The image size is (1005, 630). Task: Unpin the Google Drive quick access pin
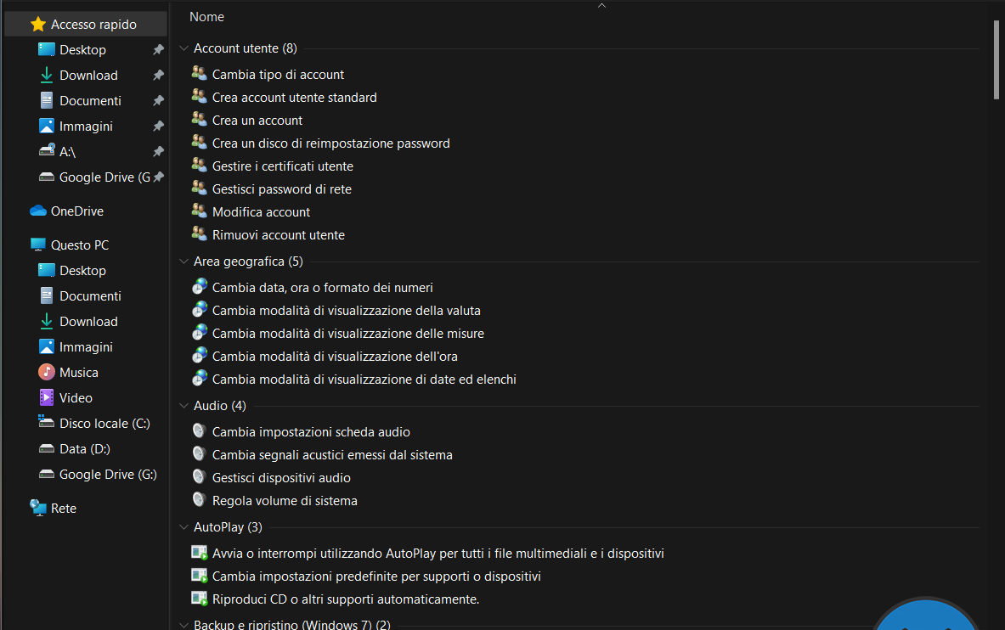pos(158,177)
